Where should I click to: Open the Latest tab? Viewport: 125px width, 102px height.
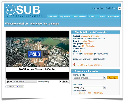92,16
